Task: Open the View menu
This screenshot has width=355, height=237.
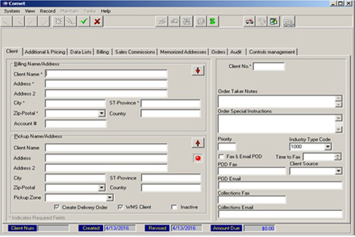Action: tap(30, 11)
